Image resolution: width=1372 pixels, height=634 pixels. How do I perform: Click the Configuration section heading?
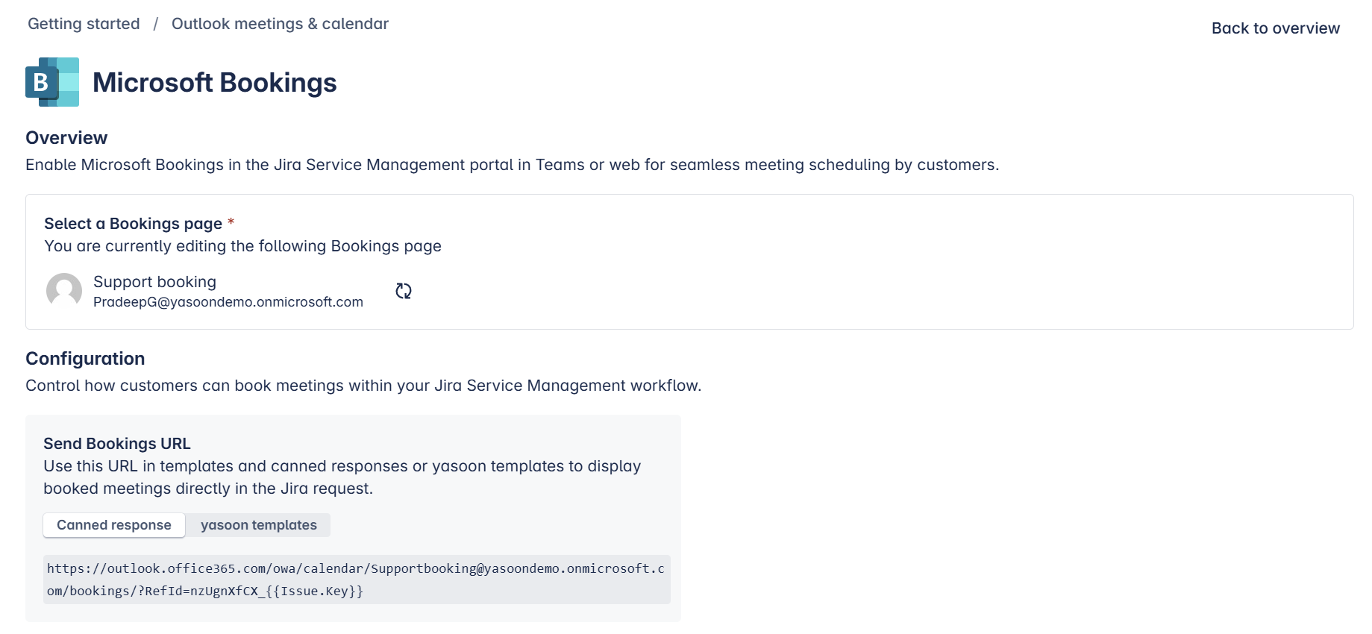(85, 359)
